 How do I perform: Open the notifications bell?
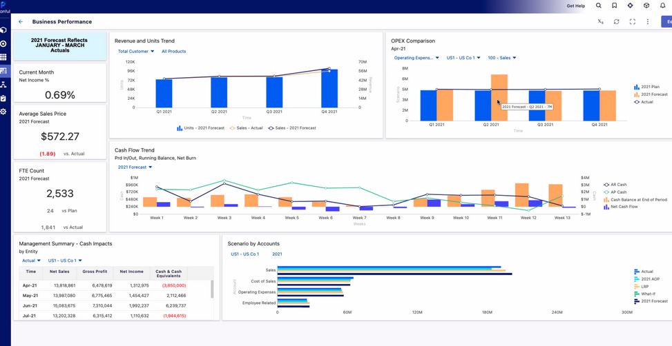pos(662,6)
